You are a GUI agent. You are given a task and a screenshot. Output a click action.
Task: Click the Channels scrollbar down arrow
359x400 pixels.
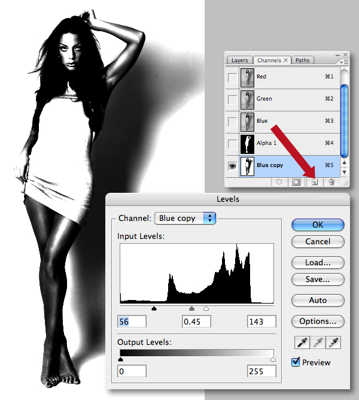click(x=344, y=172)
